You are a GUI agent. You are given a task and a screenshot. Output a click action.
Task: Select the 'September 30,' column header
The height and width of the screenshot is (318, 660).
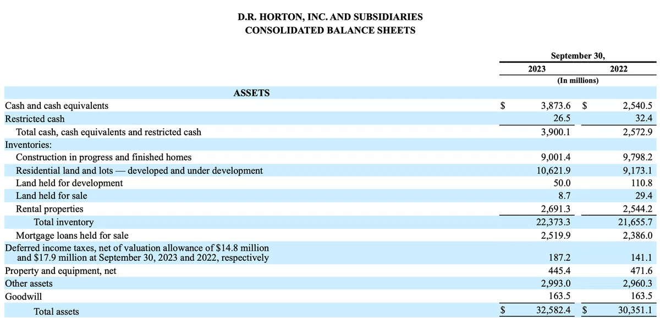coord(577,56)
